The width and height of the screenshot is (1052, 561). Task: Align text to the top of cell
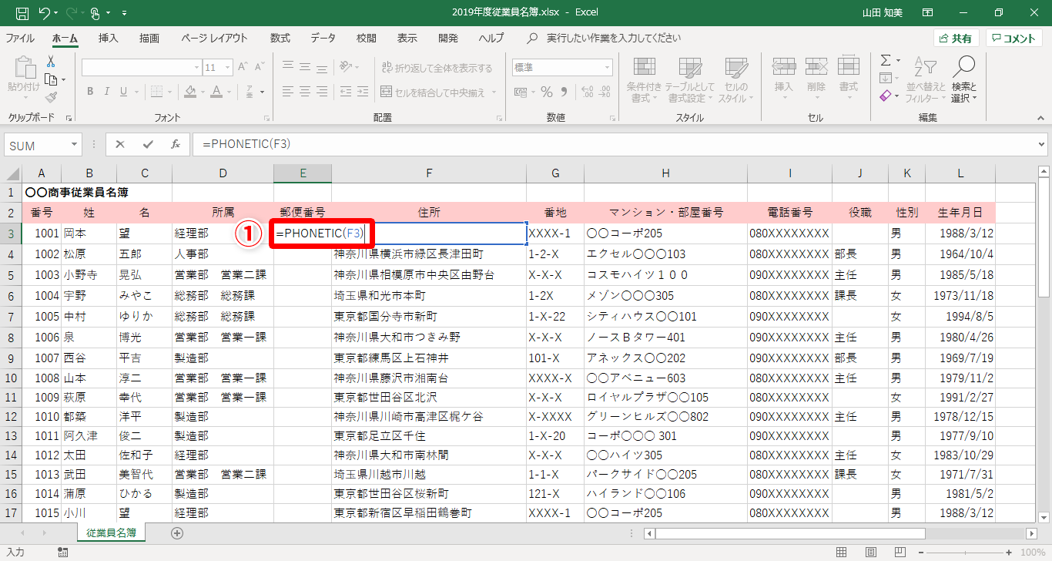[287, 68]
